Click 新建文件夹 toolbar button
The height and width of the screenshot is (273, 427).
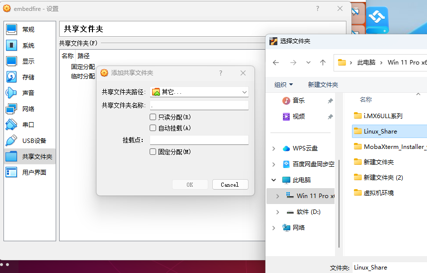(x=323, y=85)
